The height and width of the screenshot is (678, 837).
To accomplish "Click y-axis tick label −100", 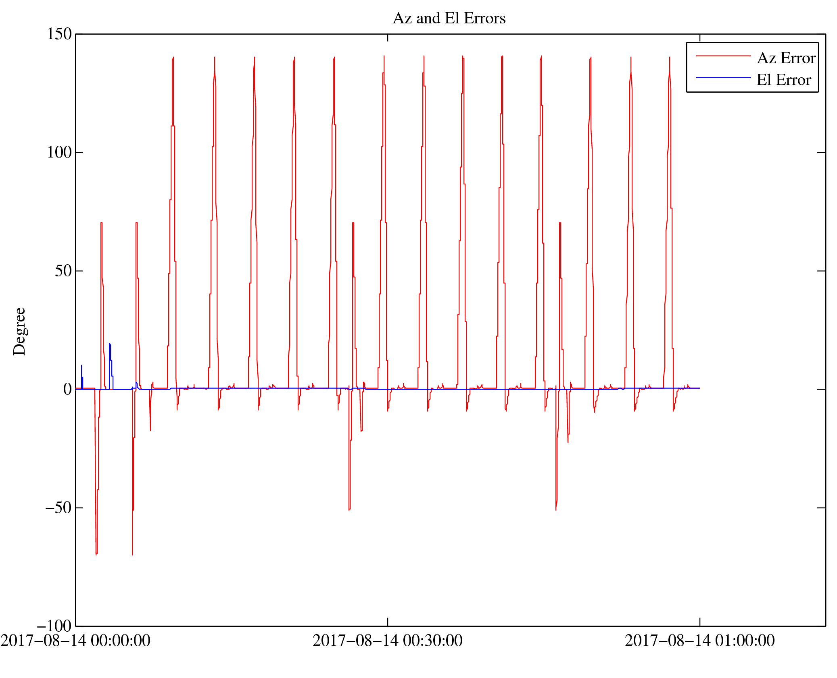I will click(54, 626).
